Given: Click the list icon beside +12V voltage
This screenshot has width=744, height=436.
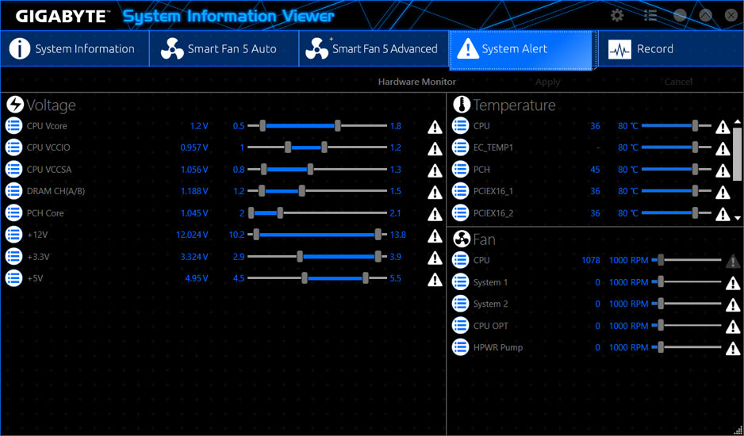Looking at the screenshot, I should tap(13, 235).
